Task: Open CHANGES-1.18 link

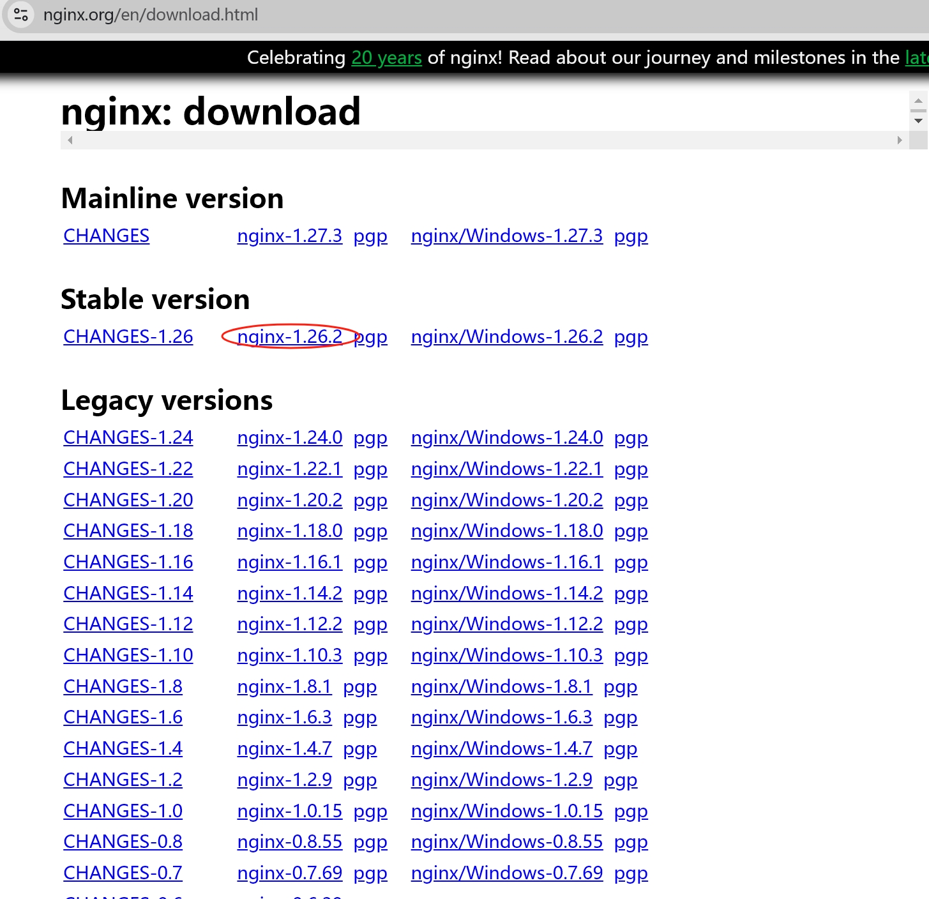Action: [128, 531]
